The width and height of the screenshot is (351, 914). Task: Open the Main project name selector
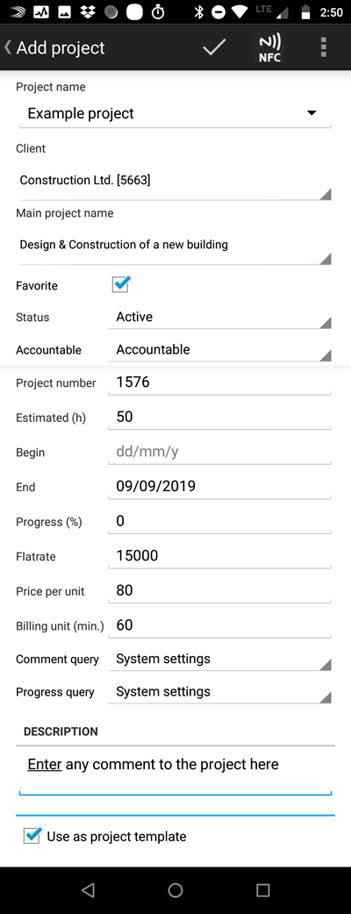(175, 246)
